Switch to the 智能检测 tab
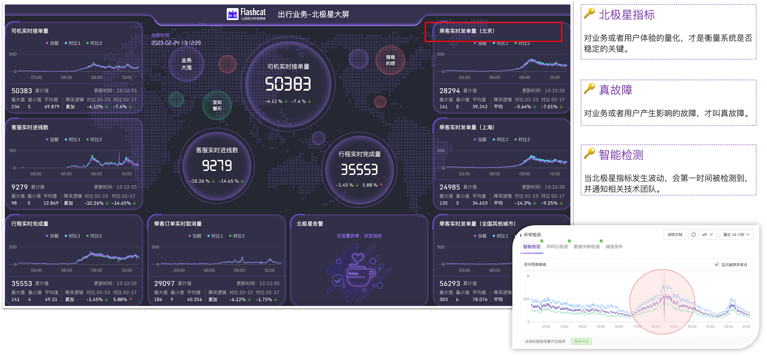767x357 pixels. coord(531,247)
